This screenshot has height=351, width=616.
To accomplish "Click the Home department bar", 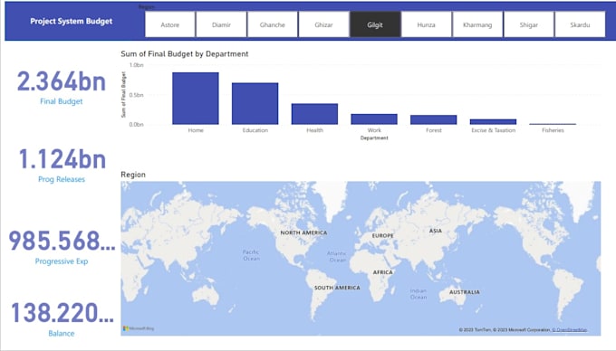I will (196, 99).
